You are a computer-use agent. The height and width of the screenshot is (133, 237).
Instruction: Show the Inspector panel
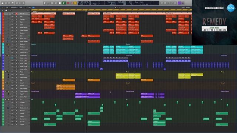pos(6,3)
